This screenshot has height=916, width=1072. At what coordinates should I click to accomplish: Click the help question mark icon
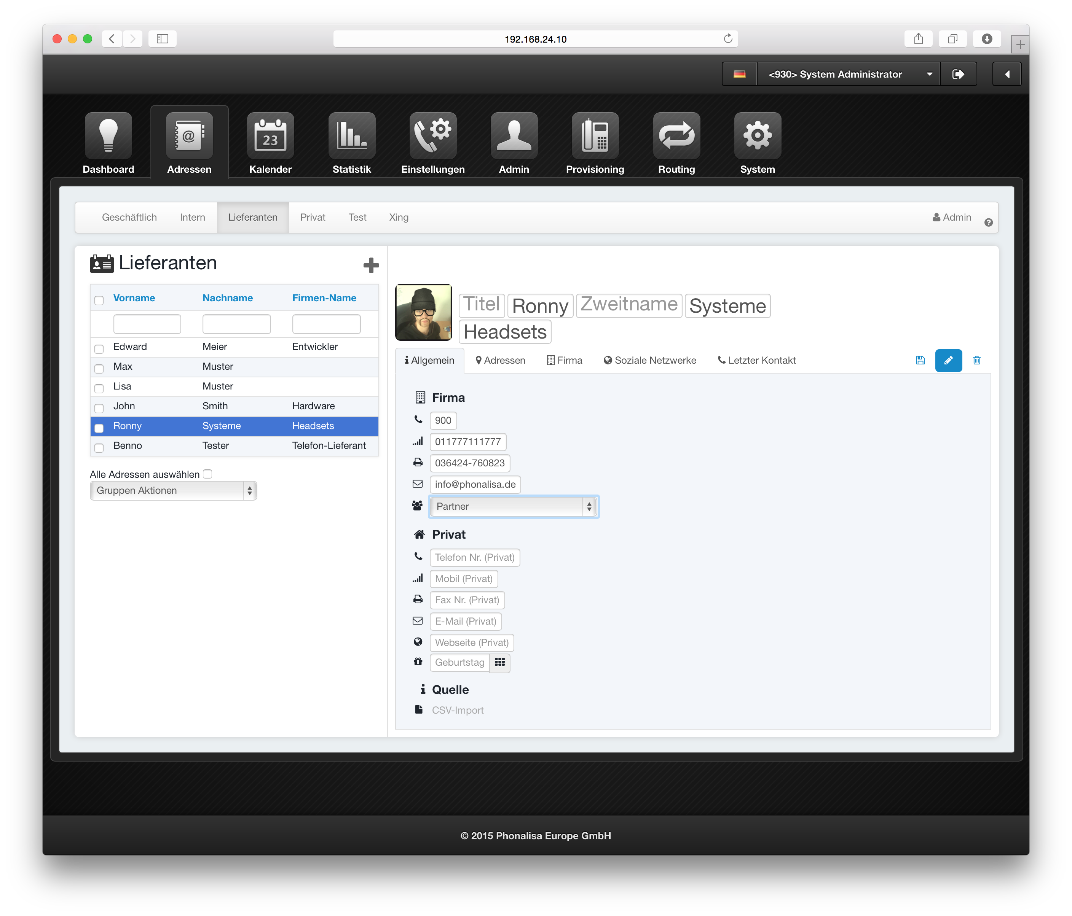988,222
